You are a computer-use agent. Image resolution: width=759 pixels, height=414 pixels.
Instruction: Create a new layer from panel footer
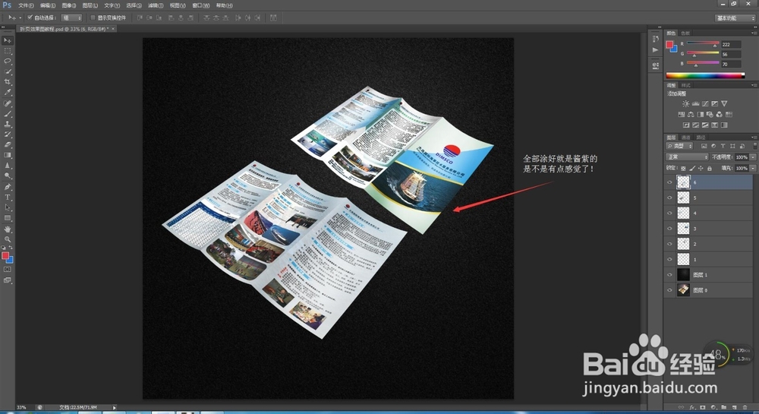click(x=734, y=407)
